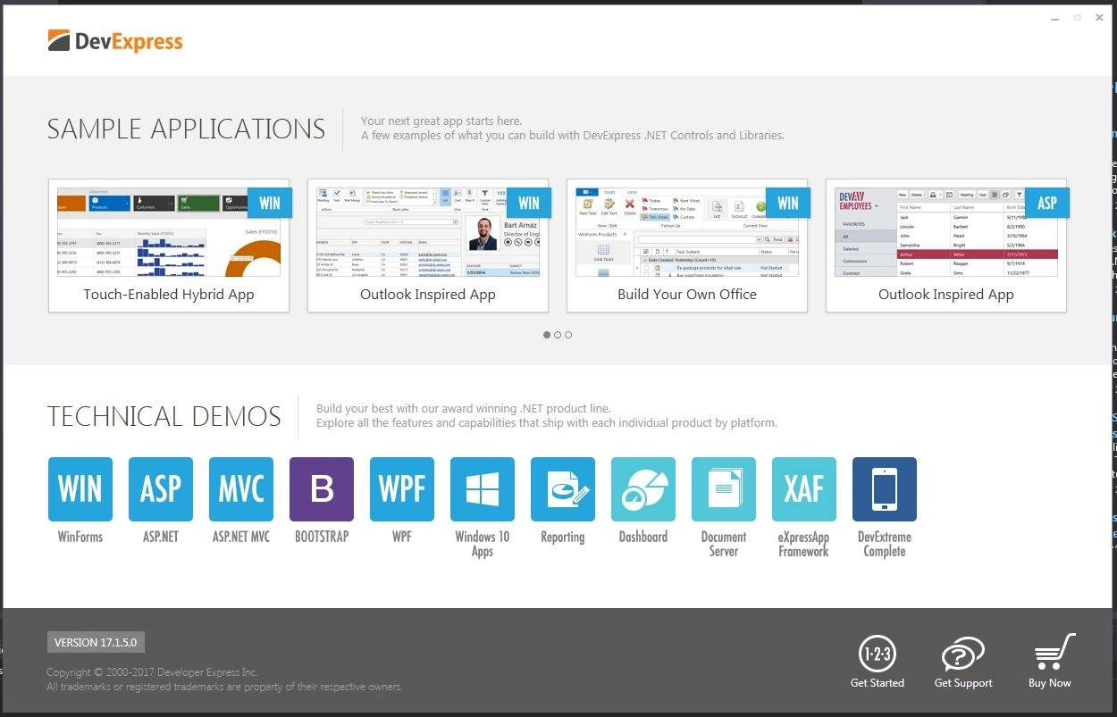This screenshot has width=1117, height=717.
Task: Click the SAMPLE APPLICATIONS heading
Action: pyautogui.click(x=186, y=129)
